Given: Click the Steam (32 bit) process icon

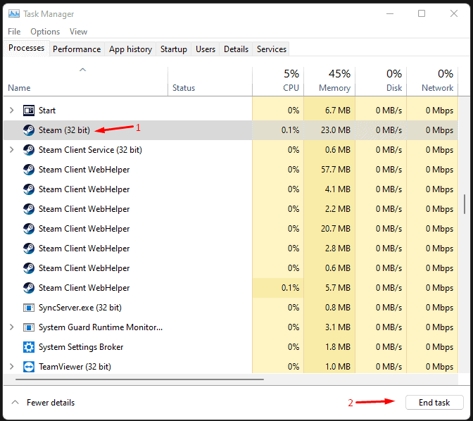Looking at the screenshot, I should click(29, 130).
